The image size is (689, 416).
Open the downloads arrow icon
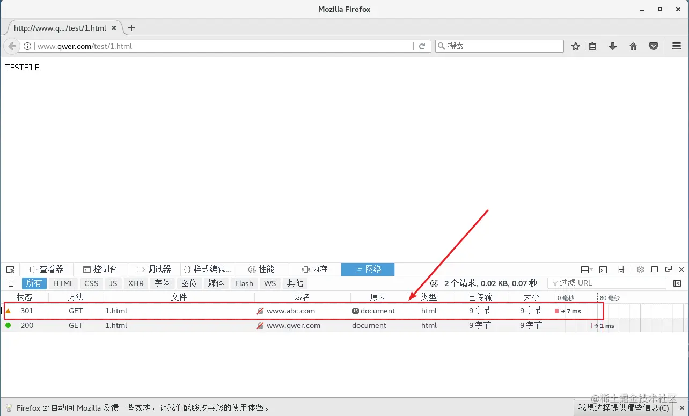[613, 47]
